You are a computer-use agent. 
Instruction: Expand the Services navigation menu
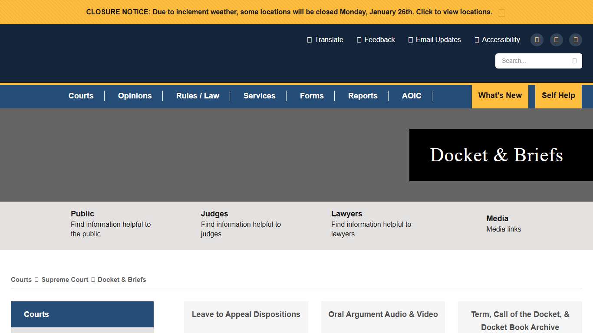tap(259, 96)
